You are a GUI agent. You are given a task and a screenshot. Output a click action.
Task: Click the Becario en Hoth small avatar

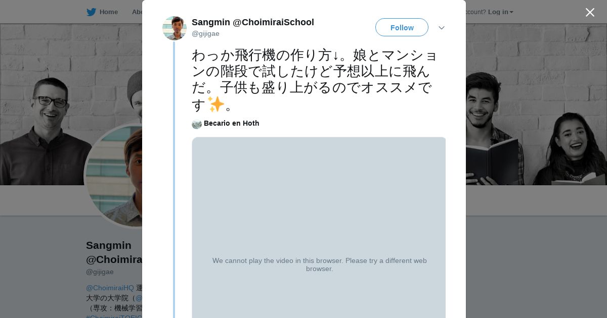click(197, 124)
